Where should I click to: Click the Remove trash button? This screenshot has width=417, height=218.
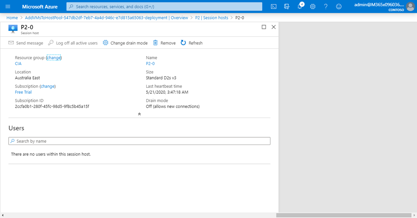(165, 43)
